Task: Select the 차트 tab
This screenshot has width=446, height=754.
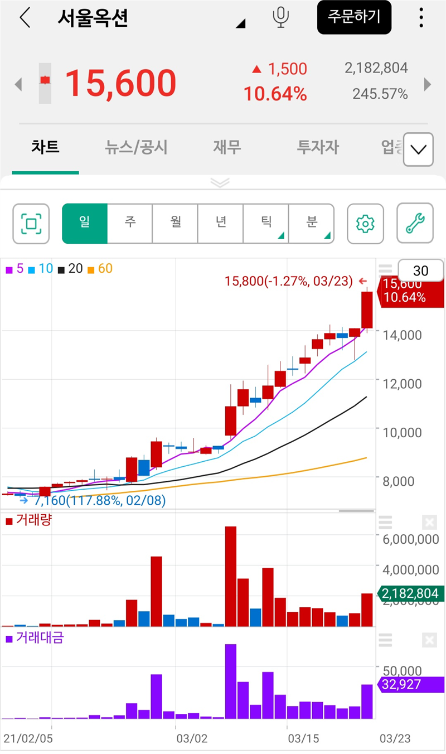Action: pyautogui.click(x=45, y=147)
